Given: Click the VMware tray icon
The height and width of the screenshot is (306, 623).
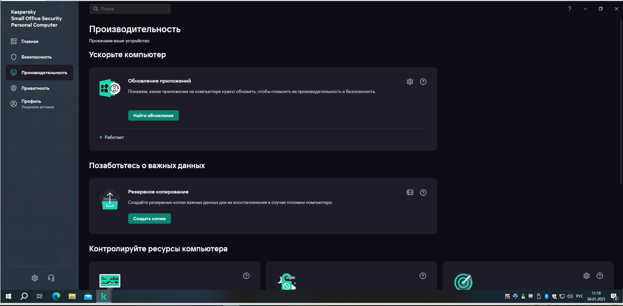Looking at the screenshot, I should tap(531, 296).
